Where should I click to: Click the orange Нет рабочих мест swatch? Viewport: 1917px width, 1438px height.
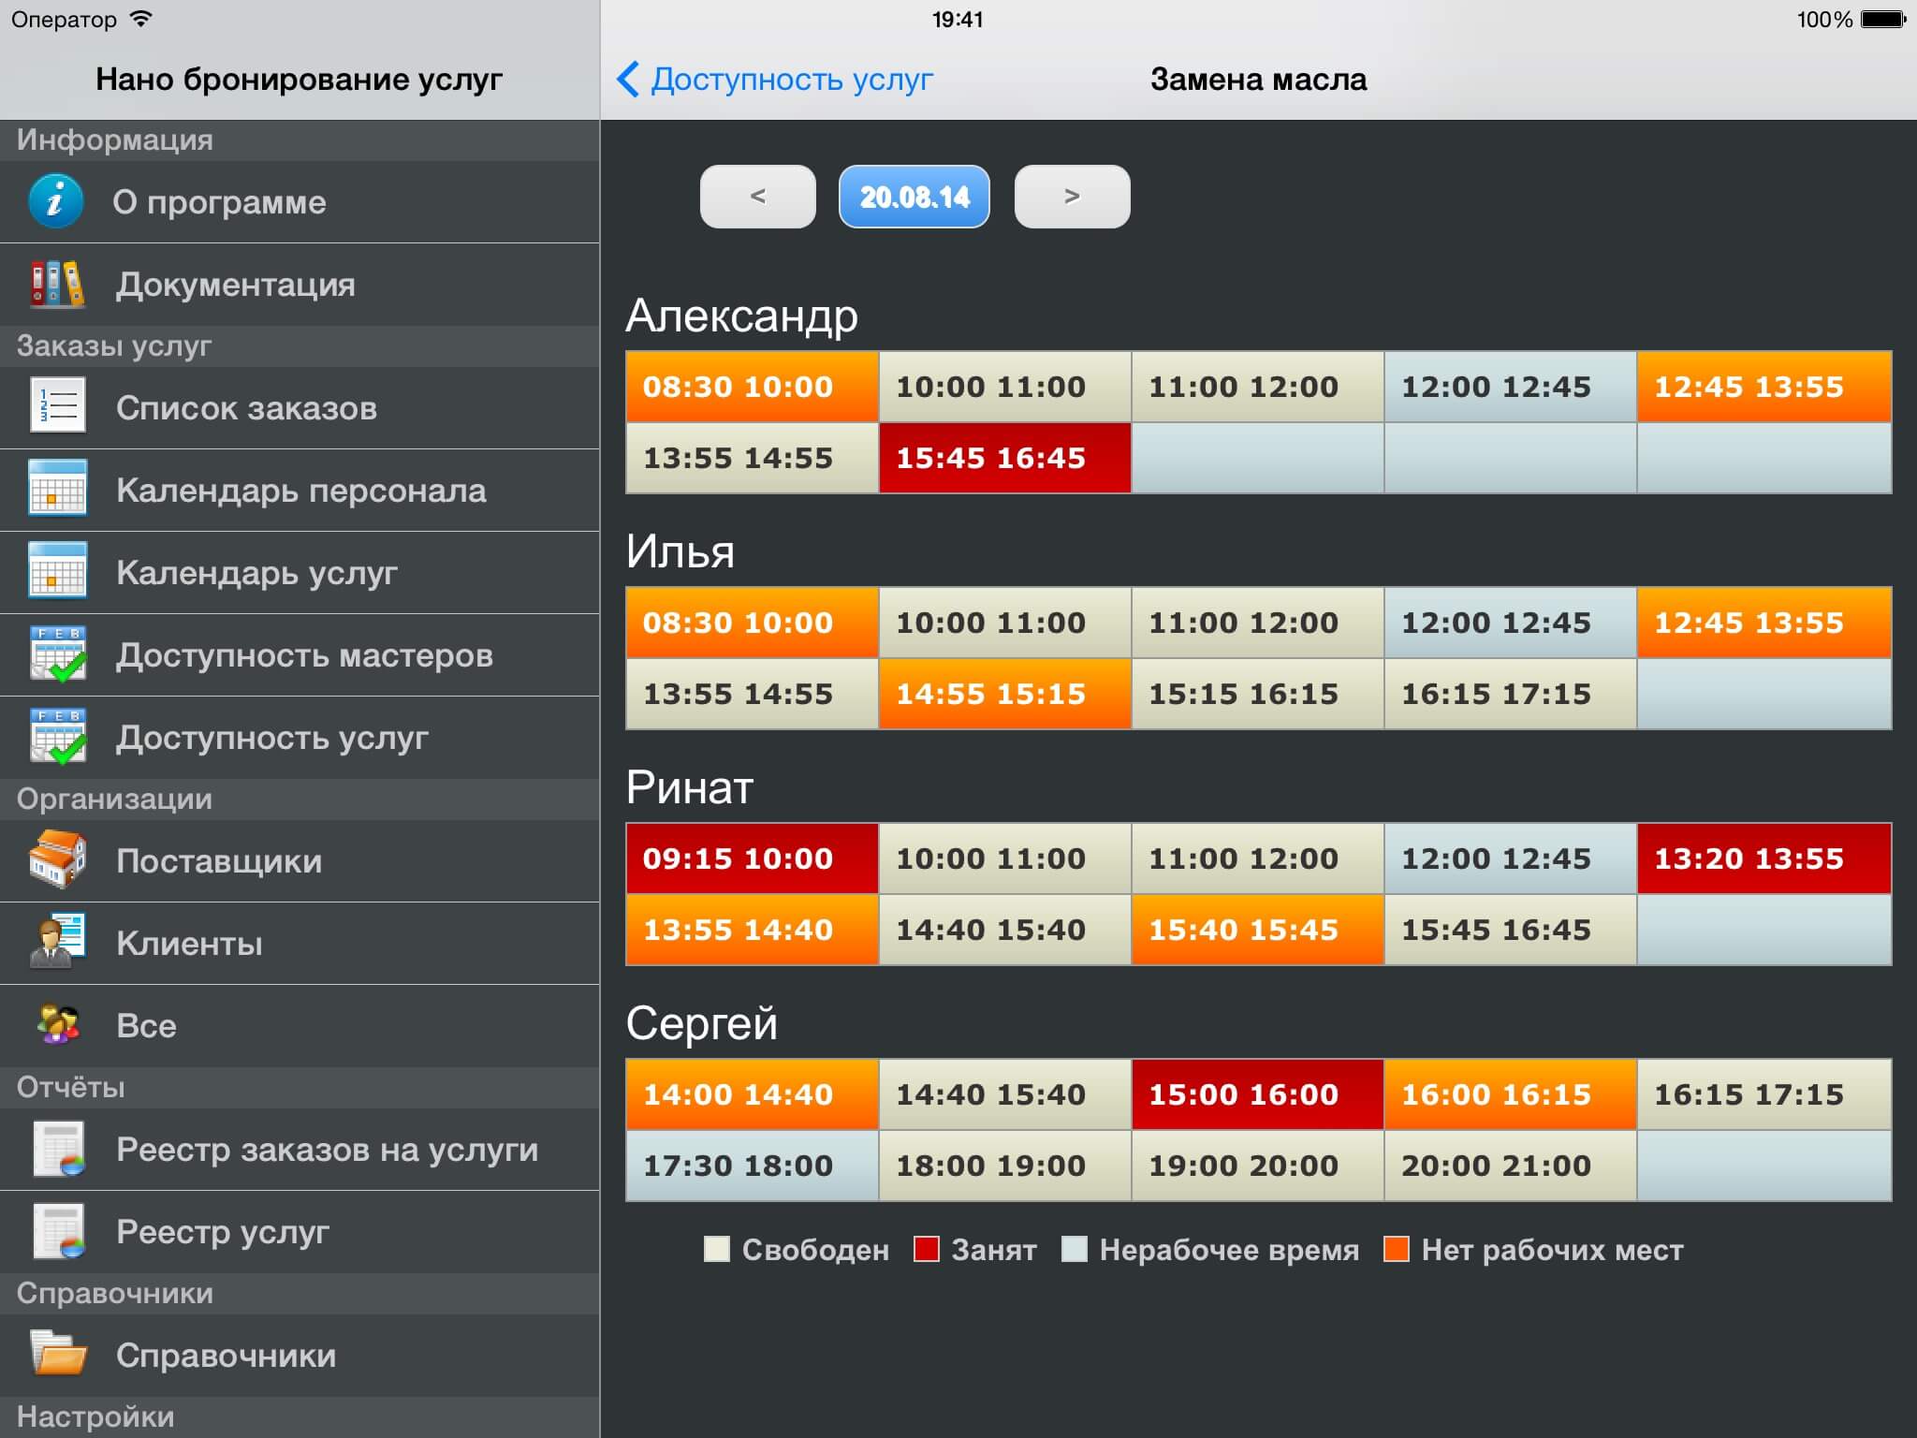pyautogui.click(x=1396, y=1249)
